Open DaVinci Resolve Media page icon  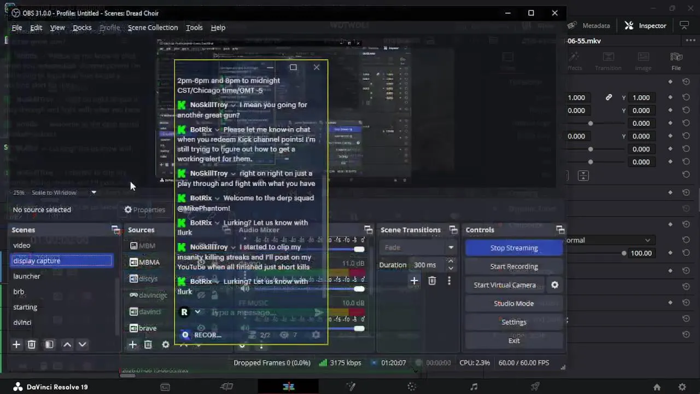tap(165, 386)
